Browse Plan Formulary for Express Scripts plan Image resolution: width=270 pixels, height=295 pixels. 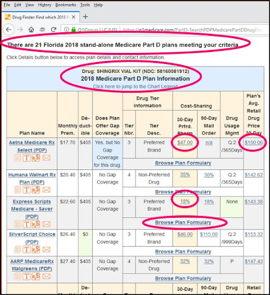pyautogui.click(x=183, y=222)
